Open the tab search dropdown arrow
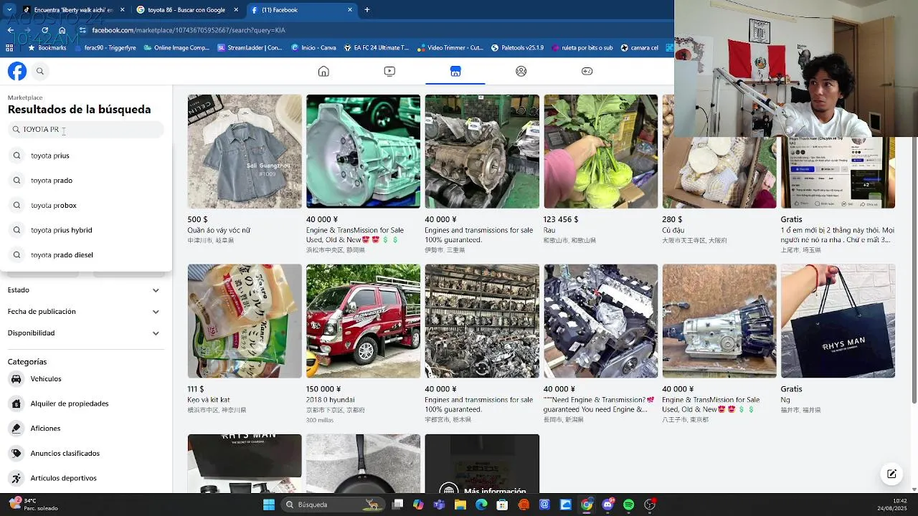The image size is (918, 516). pos(9,10)
